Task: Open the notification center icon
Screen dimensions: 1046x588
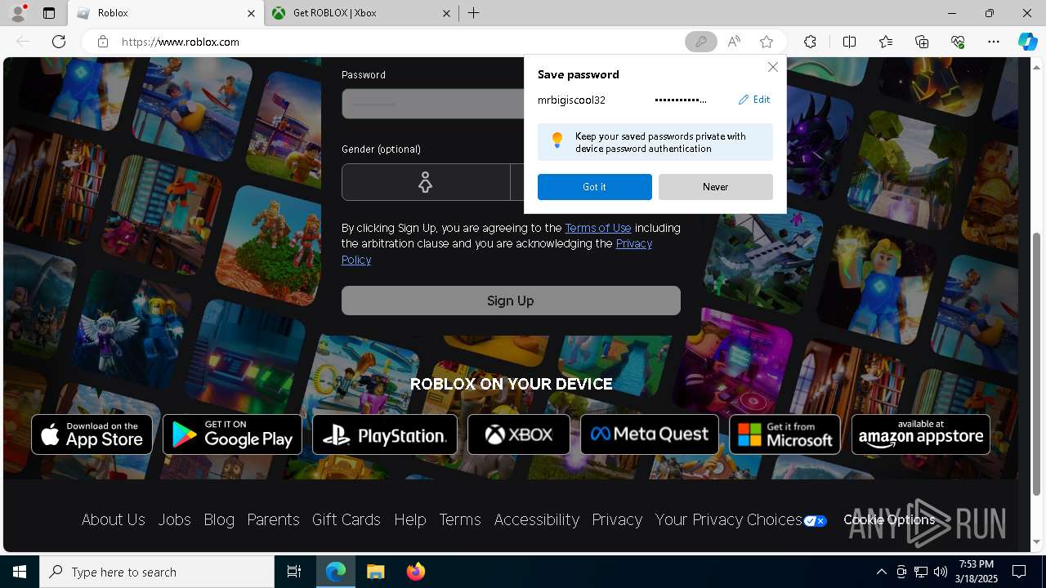Action: 1019,572
